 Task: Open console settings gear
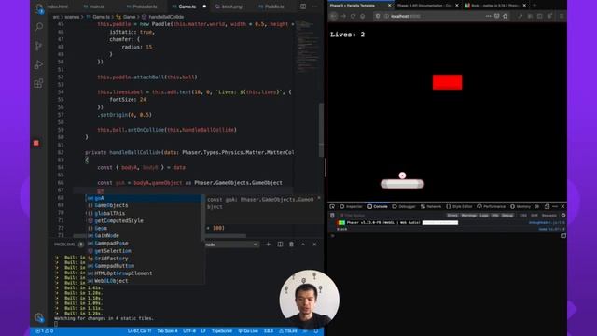(x=563, y=216)
